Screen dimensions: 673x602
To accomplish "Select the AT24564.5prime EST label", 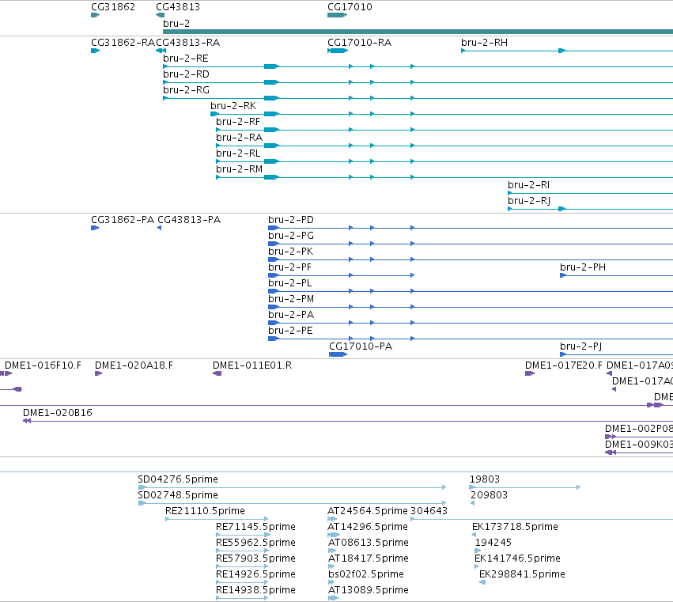I will pos(368,511).
